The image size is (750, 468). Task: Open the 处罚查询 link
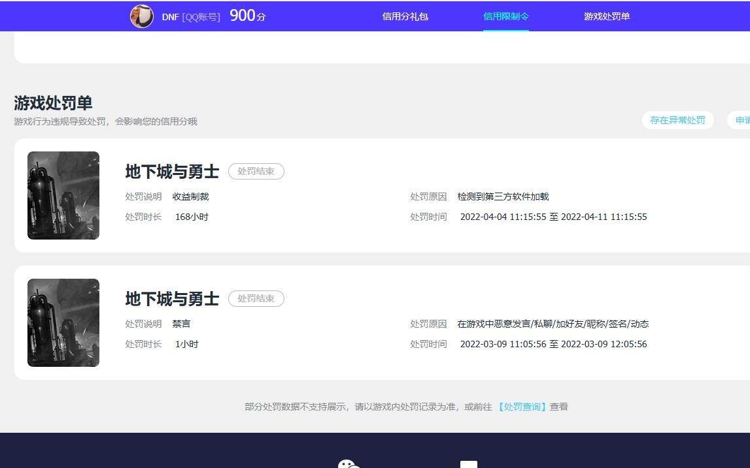point(522,407)
